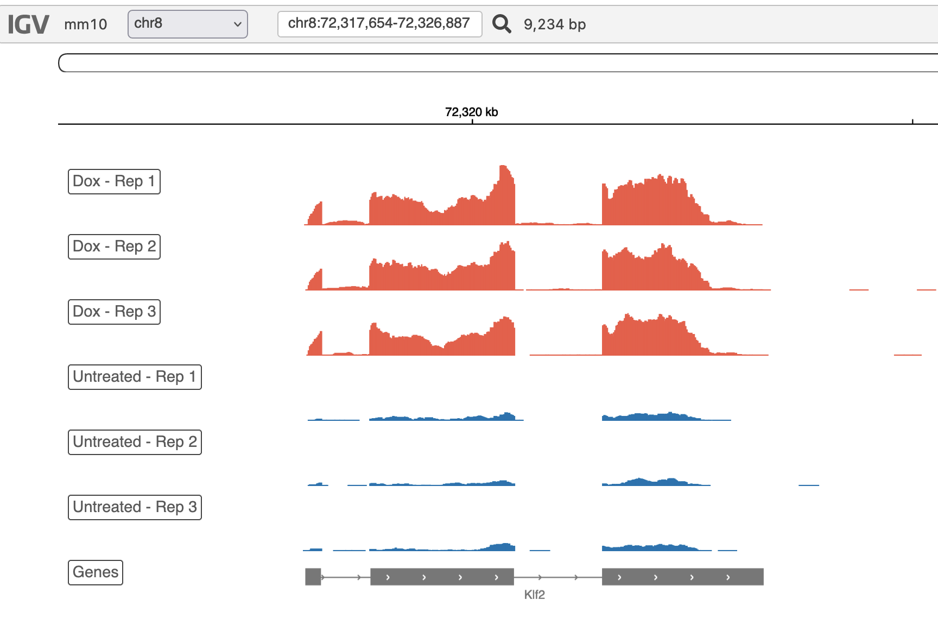
Task: Select the Dox - Rep 3 track label
Action: [x=114, y=312]
